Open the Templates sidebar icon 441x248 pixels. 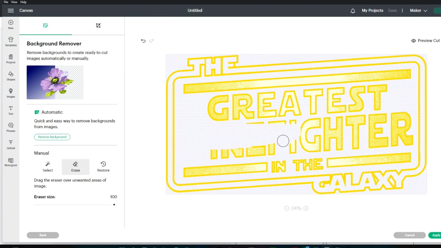pyautogui.click(x=11, y=42)
